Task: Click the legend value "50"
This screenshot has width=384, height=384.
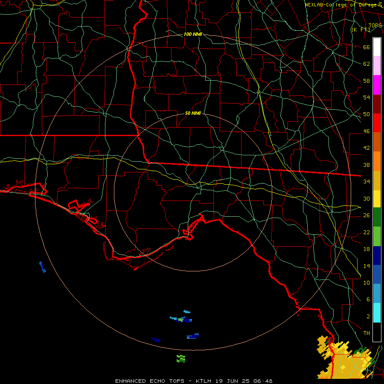Action: pos(367,114)
